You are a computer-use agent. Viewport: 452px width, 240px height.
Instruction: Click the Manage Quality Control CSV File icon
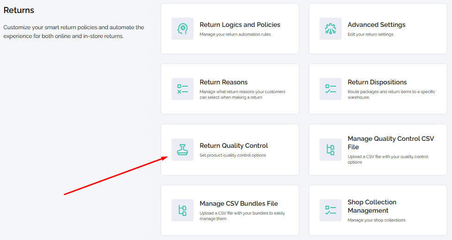pos(330,150)
